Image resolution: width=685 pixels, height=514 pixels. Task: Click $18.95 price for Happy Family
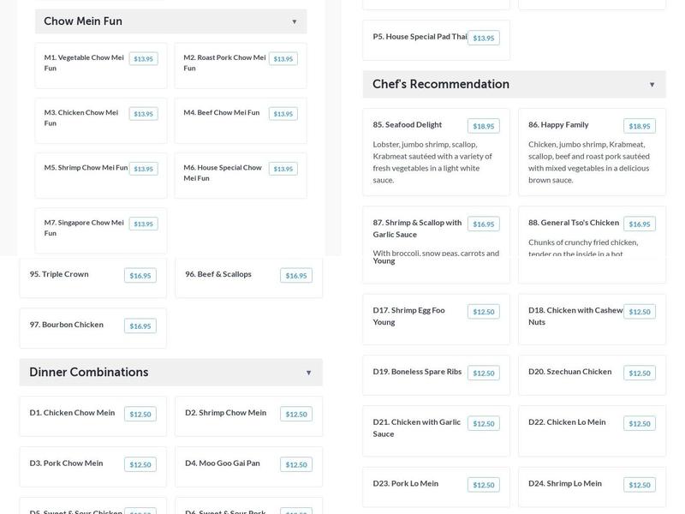pos(639,126)
